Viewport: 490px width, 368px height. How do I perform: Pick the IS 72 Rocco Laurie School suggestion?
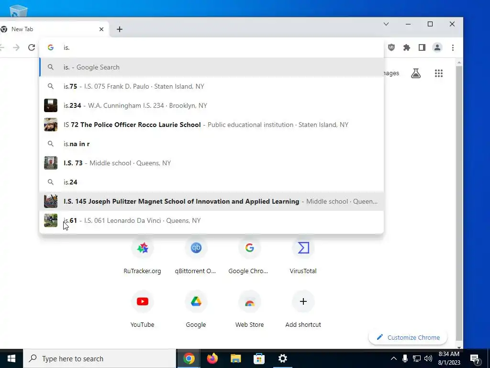coord(212,125)
